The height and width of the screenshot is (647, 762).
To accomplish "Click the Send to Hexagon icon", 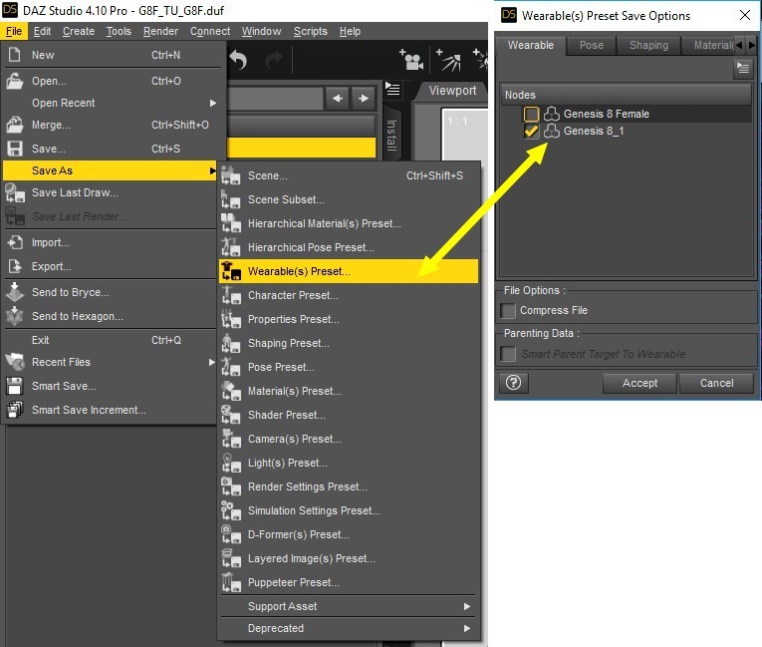I will point(15,316).
